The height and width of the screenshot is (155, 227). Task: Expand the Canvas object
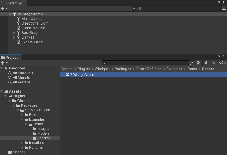coord(14,37)
